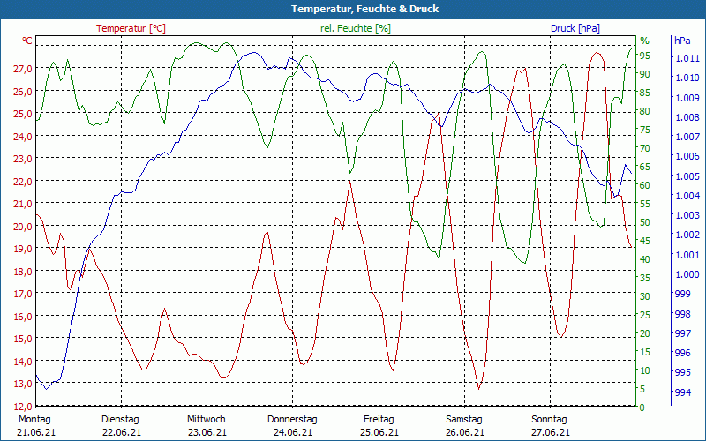Screen dimensions: 706x441
Task: Click the '60' humidity axis value
Action: pyautogui.click(x=645, y=185)
